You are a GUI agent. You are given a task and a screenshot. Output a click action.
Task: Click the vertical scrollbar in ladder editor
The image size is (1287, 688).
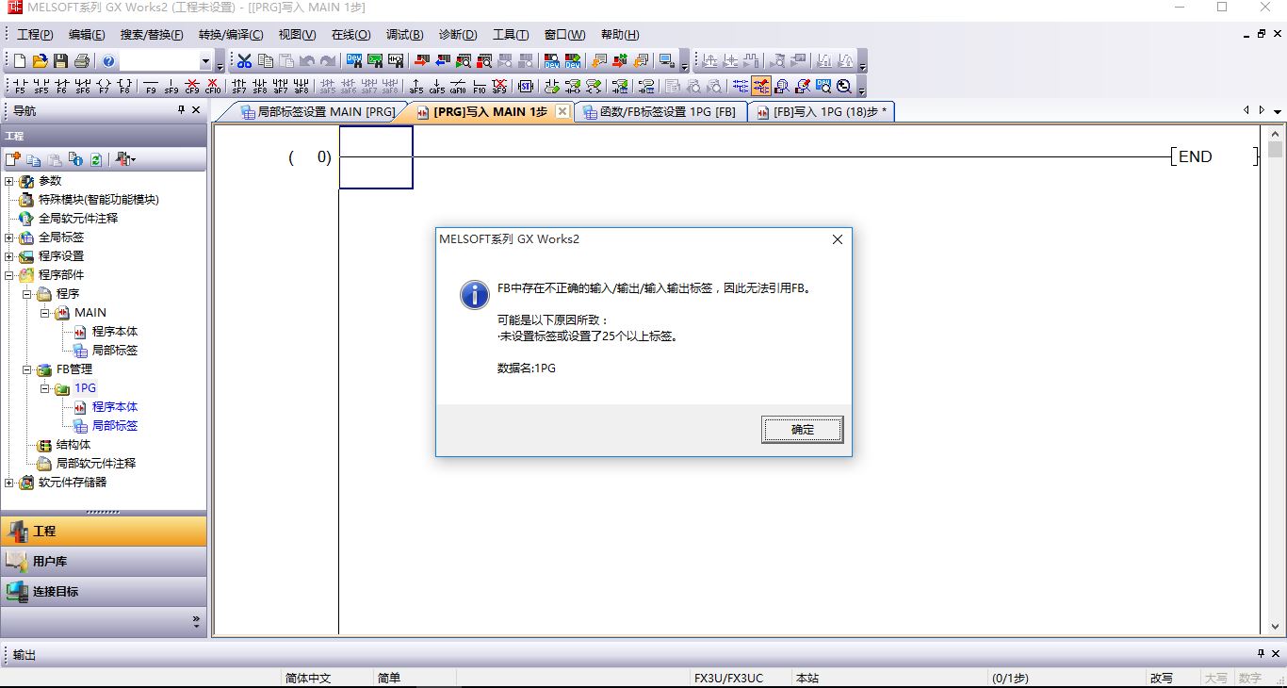[1276, 377]
